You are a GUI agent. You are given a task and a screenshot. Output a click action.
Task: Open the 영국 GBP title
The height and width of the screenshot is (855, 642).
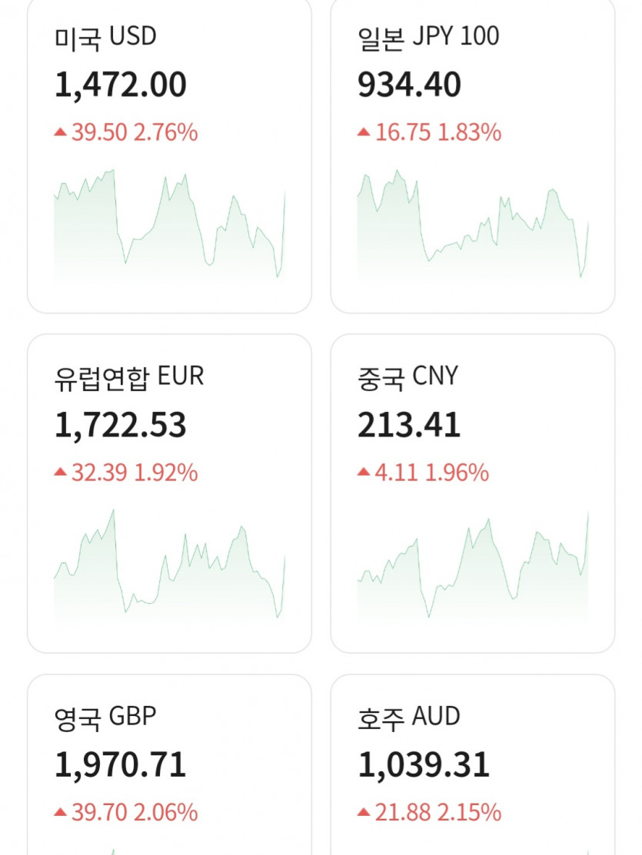[105, 717]
